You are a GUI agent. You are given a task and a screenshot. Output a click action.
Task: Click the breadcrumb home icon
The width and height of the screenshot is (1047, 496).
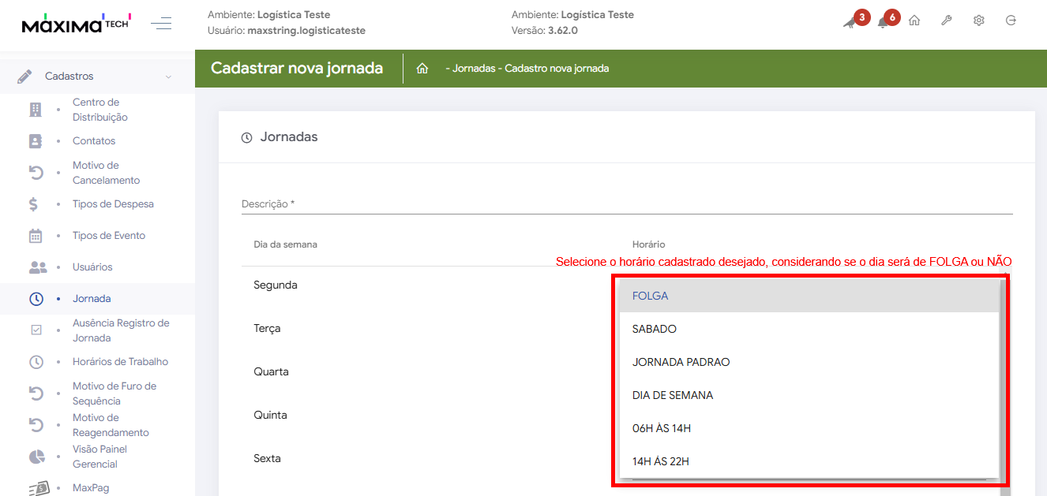tap(422, 69)
